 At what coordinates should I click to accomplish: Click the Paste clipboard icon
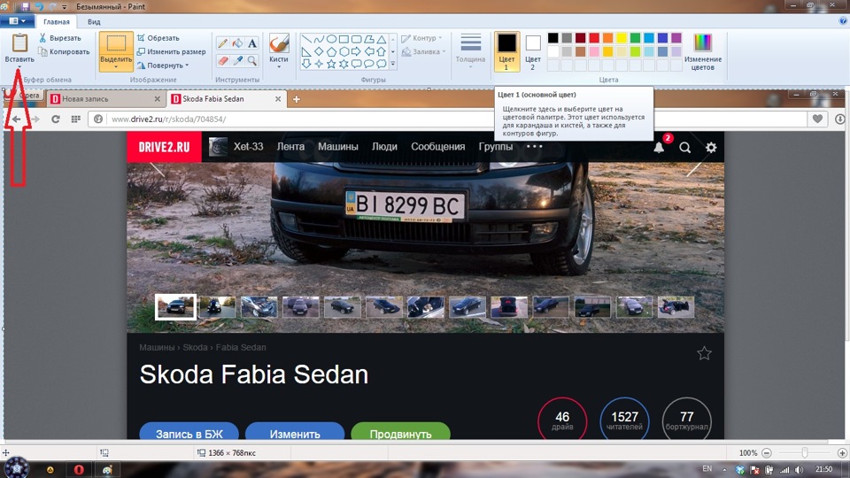coord(19,42)
